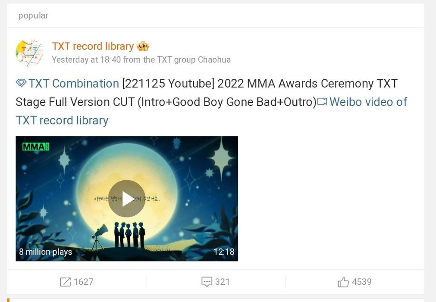Open the TXT record library username link

[93, 46]
